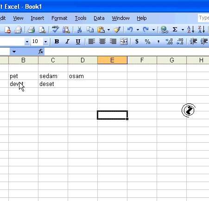Click the Insert Function fx button

coord(41,51)
